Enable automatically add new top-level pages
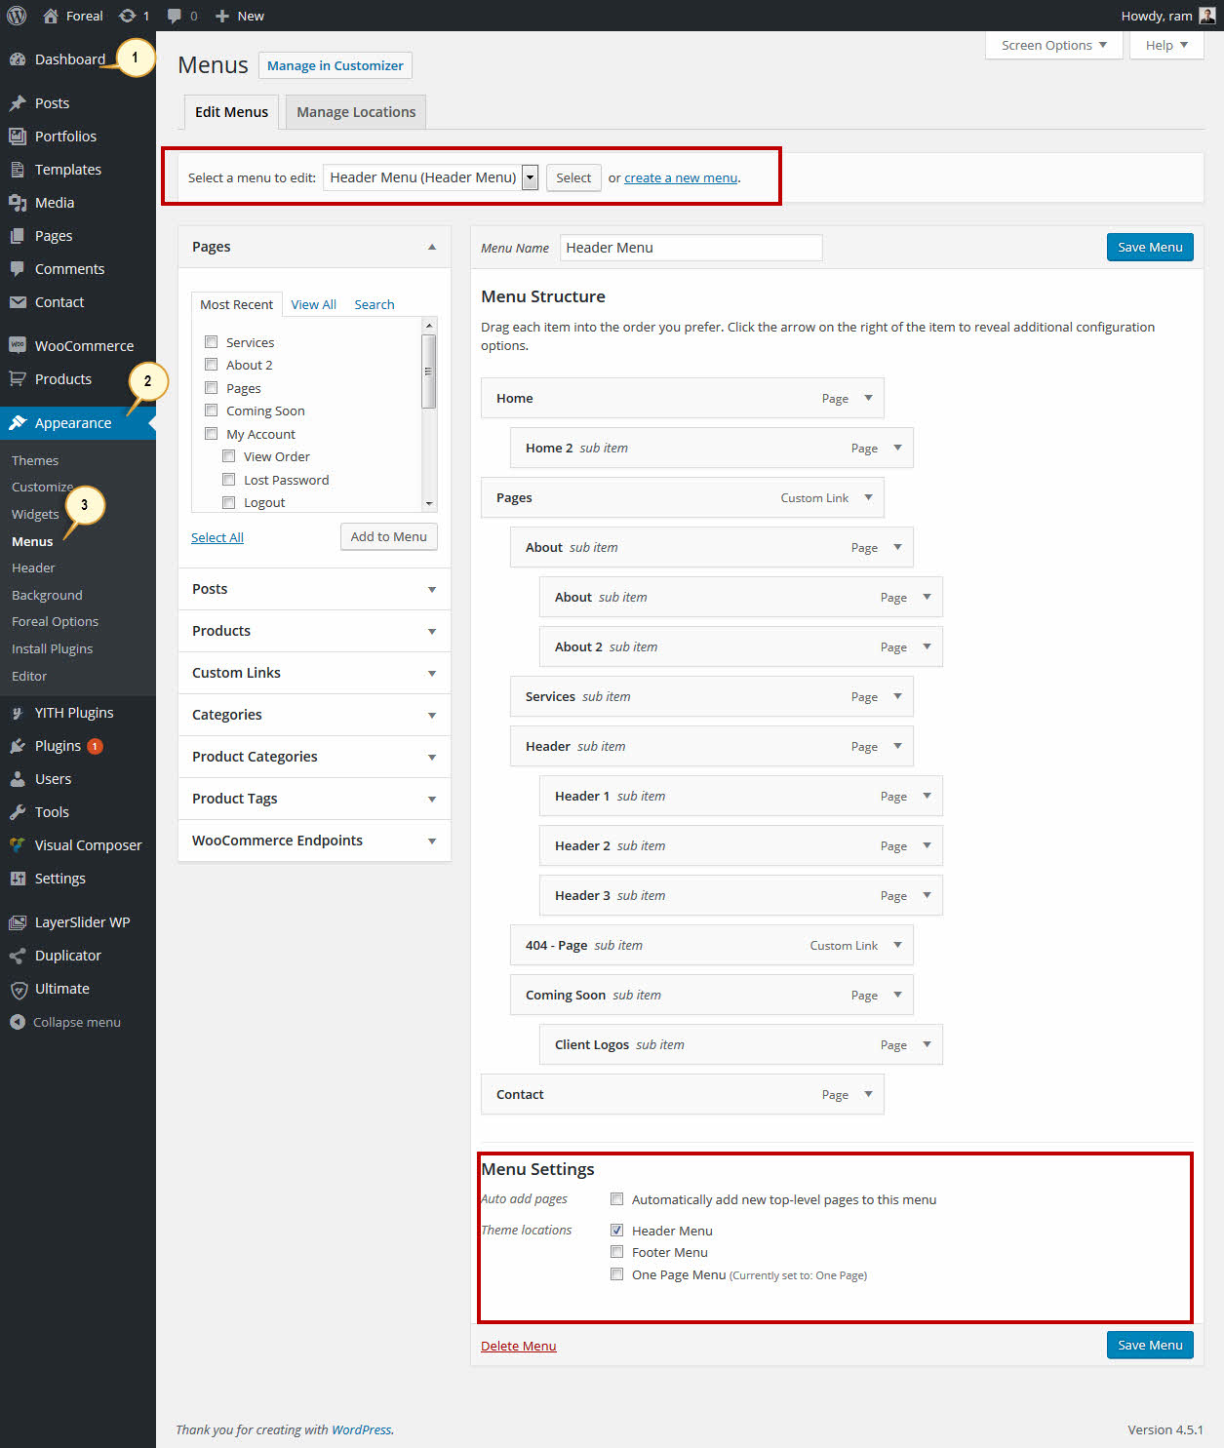 click(x=616, y=1199)
